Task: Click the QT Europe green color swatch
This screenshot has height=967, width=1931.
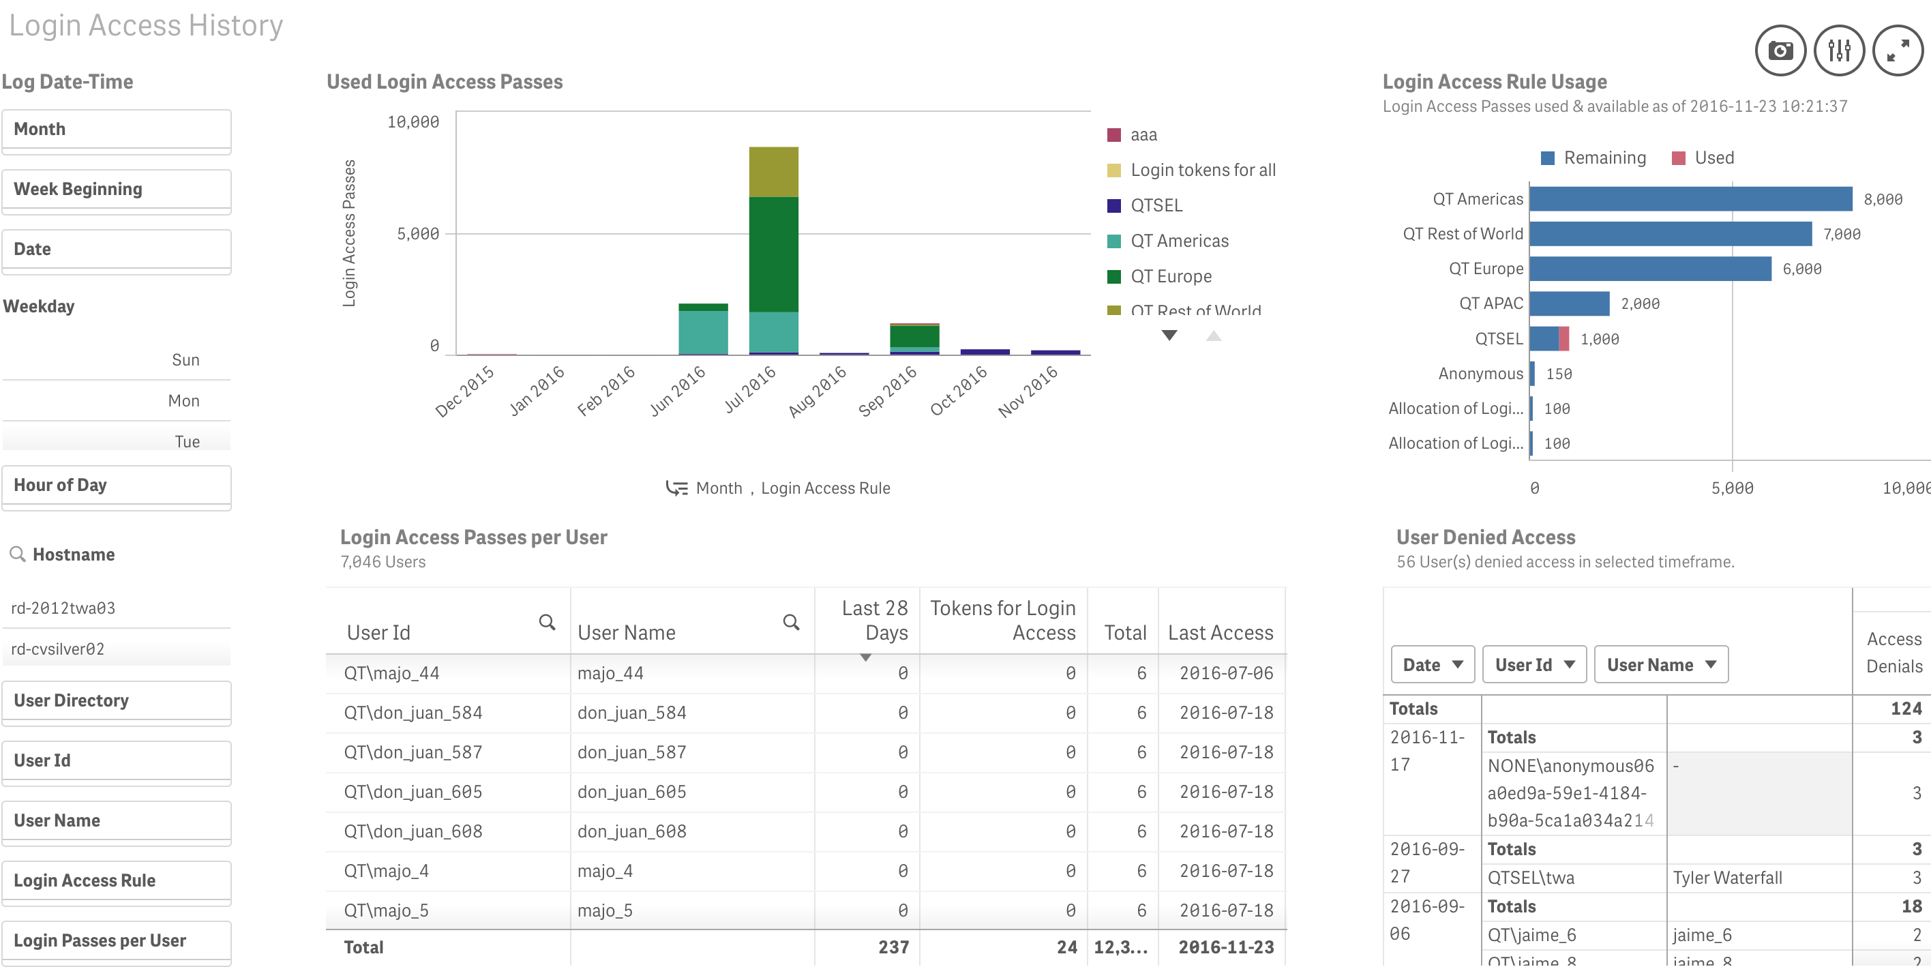Action: 1114,276
